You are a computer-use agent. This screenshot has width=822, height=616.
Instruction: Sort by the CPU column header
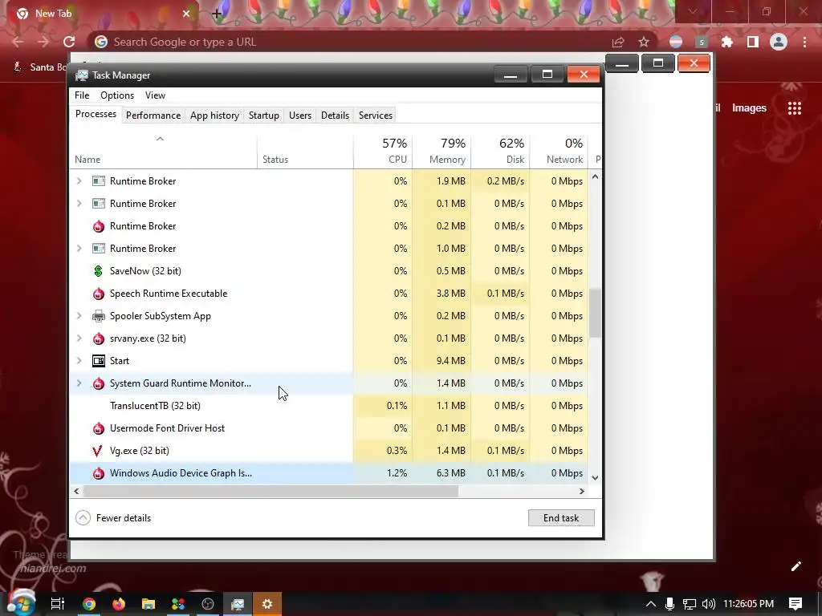pyautogui.click(x=383, y=151)
